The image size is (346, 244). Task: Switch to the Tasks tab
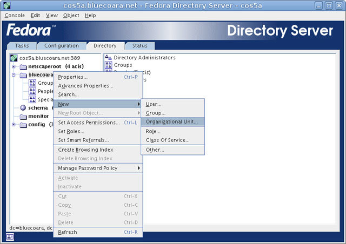[x=22, y=46]
